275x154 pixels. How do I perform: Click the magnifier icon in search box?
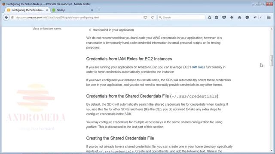(160, 17)
